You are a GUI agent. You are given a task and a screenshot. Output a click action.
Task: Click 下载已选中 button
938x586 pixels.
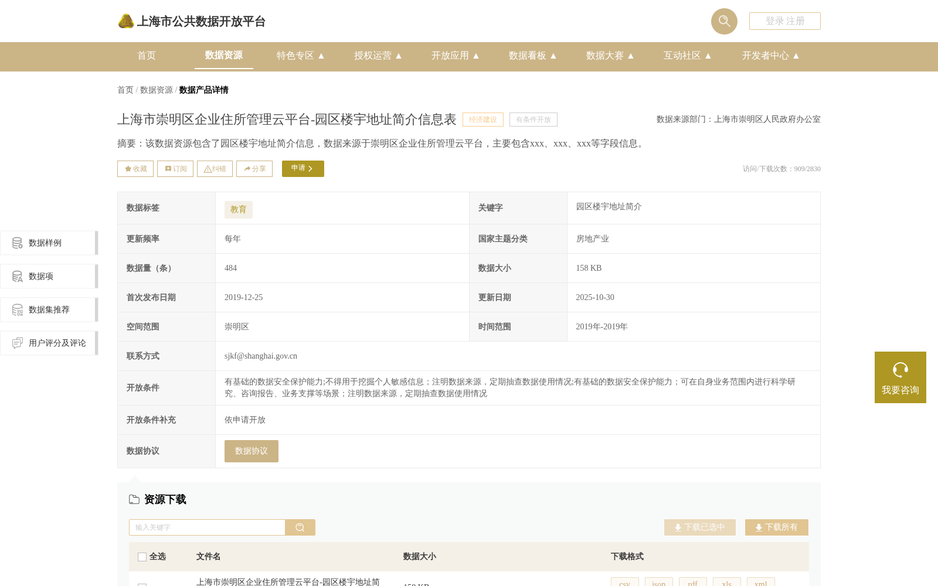point(700,527)
